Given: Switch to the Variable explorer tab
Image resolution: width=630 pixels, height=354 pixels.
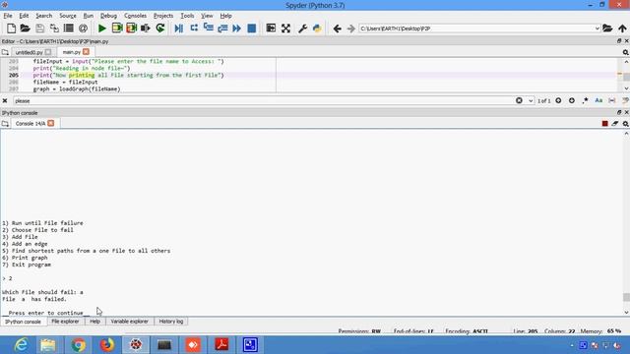Looking at the screenshot, I should (x=129, y=322).
